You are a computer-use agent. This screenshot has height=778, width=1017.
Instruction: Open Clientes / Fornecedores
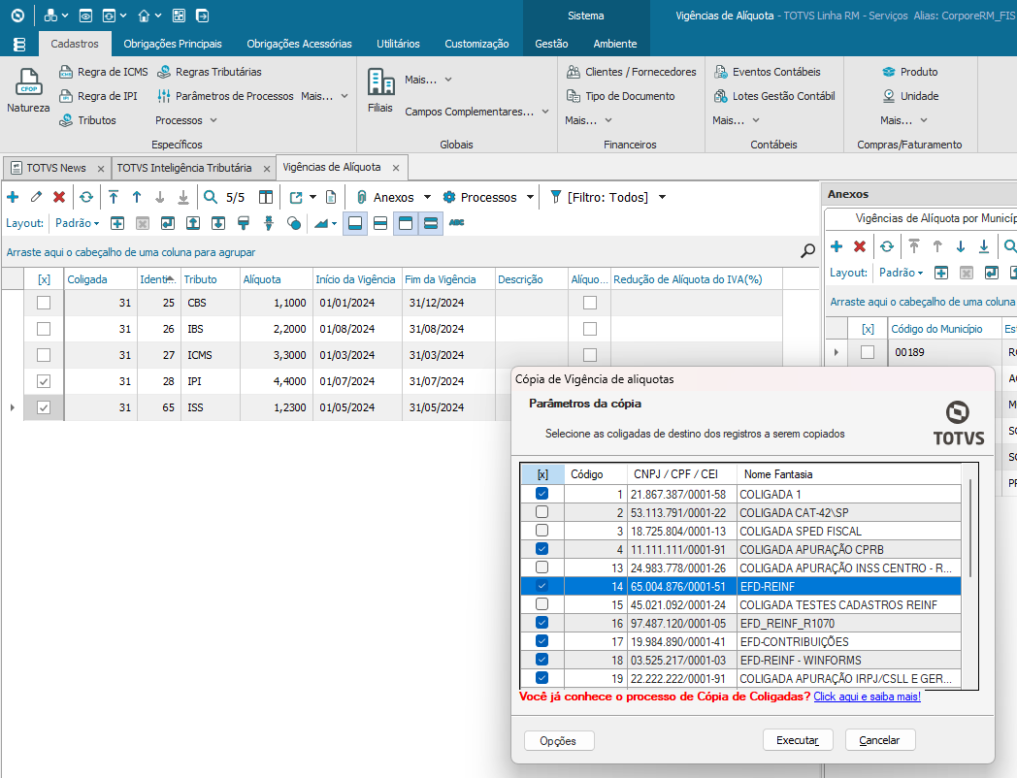[631, 72]
